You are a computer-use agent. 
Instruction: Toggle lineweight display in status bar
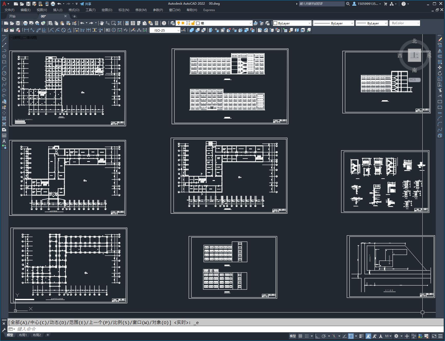[361, 336]
